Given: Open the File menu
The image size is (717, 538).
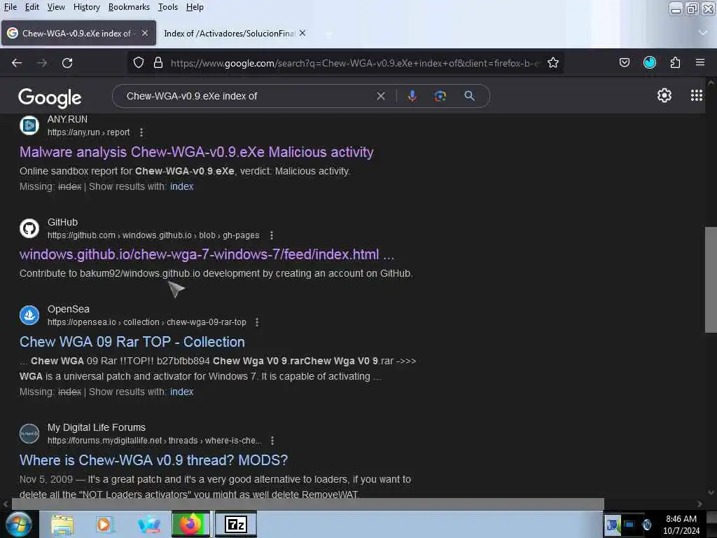Looking at the screenshot, I should click(10, 7).
